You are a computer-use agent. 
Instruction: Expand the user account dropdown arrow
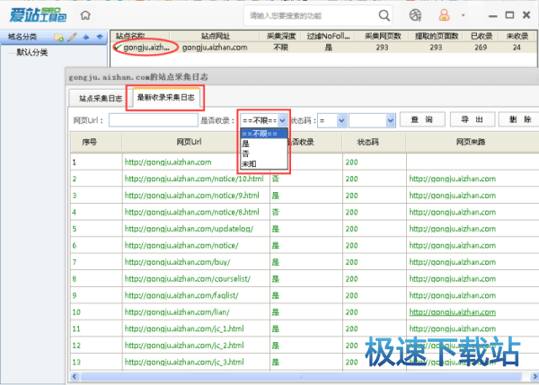463,15
